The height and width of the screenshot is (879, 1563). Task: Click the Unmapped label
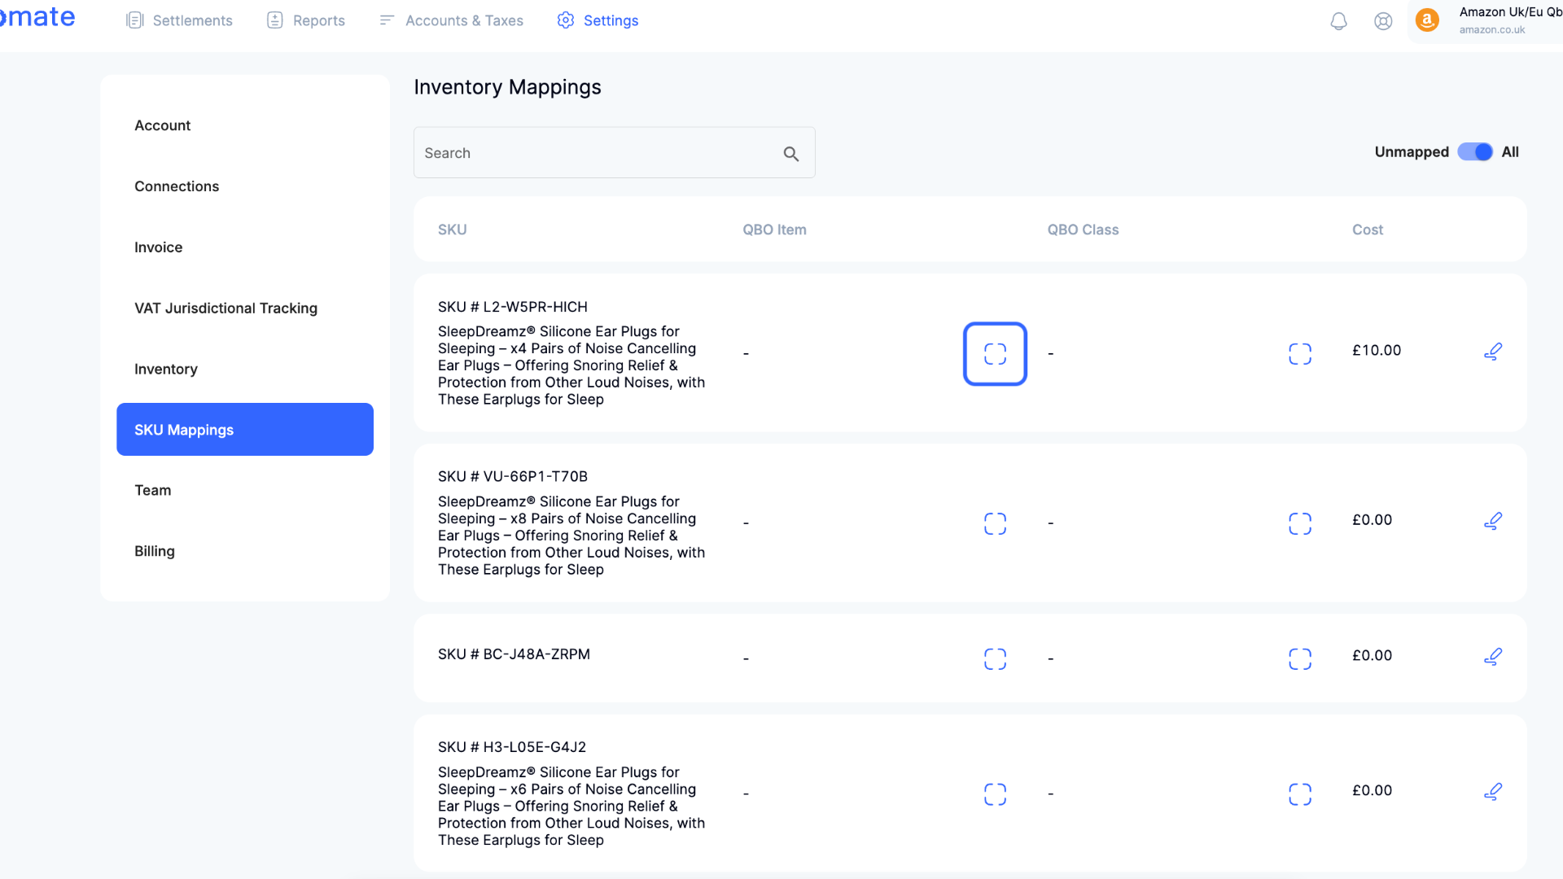(x=1412, y=152)
